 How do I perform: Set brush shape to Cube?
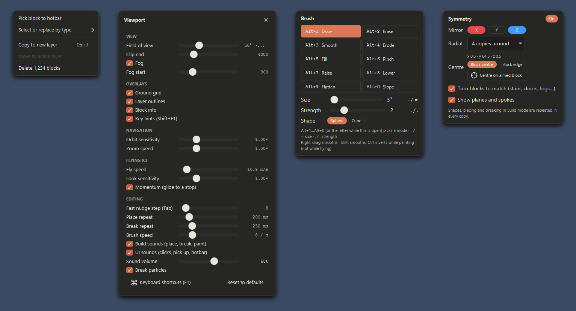click(357, 121)
